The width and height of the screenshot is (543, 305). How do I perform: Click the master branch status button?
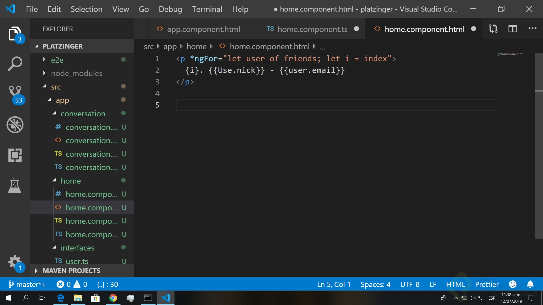click(27, 284)
